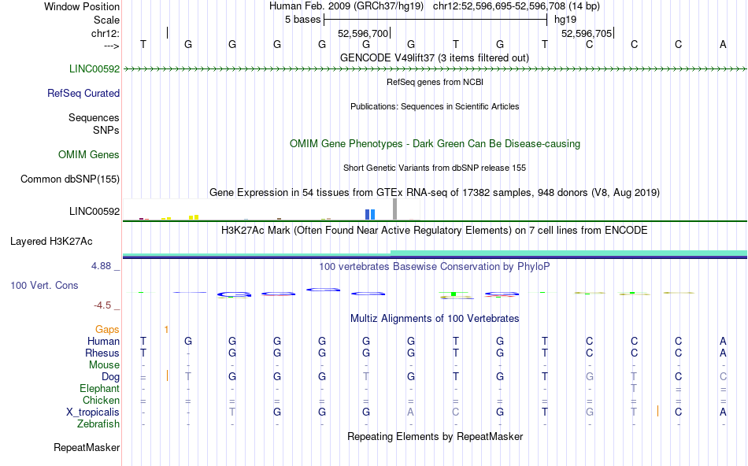748x466 pixels.
Task: Click the Human alignment row label
Action: 103,341
